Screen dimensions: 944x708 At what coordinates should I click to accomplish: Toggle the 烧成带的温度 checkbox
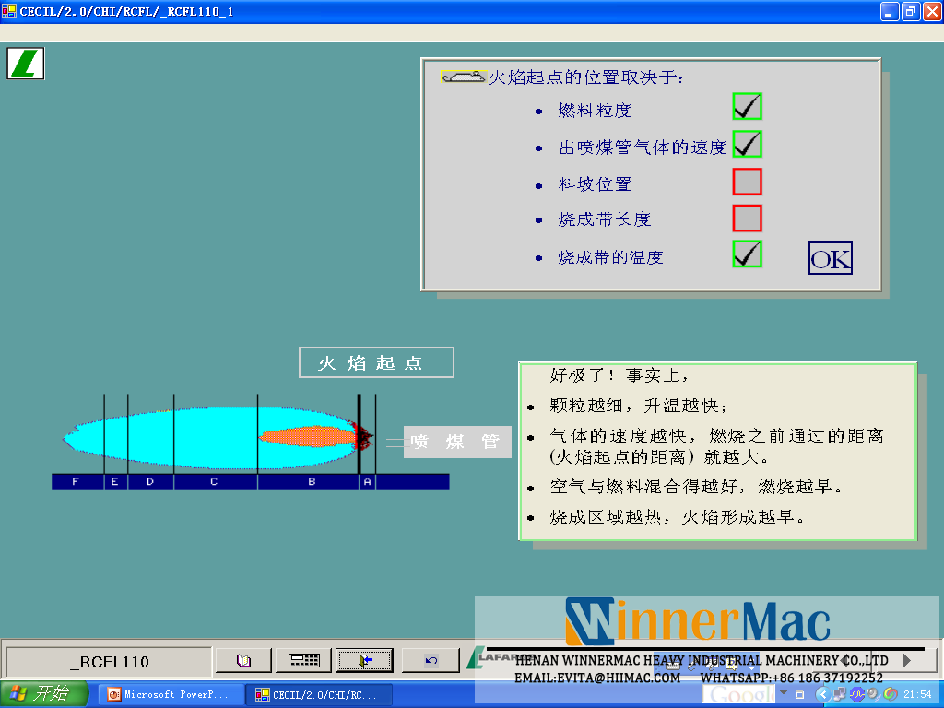[x=747, y=254]
